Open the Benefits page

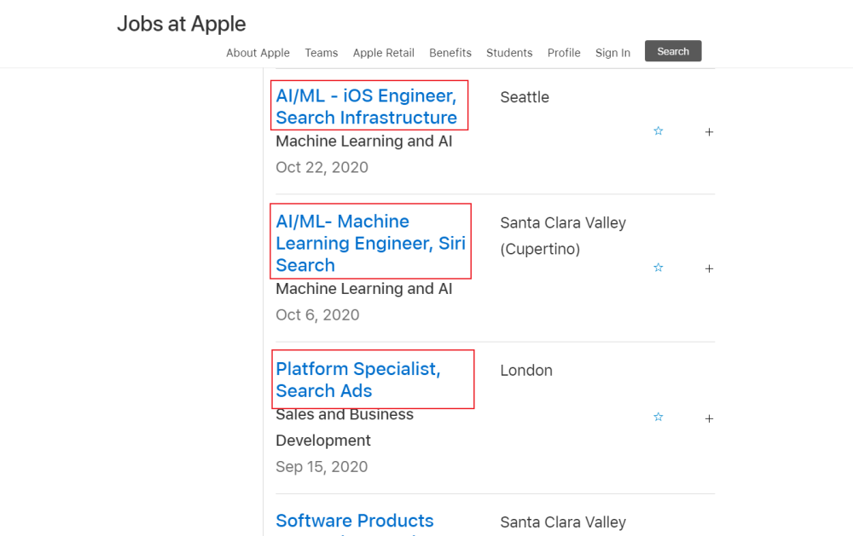(x=450, y=53)
